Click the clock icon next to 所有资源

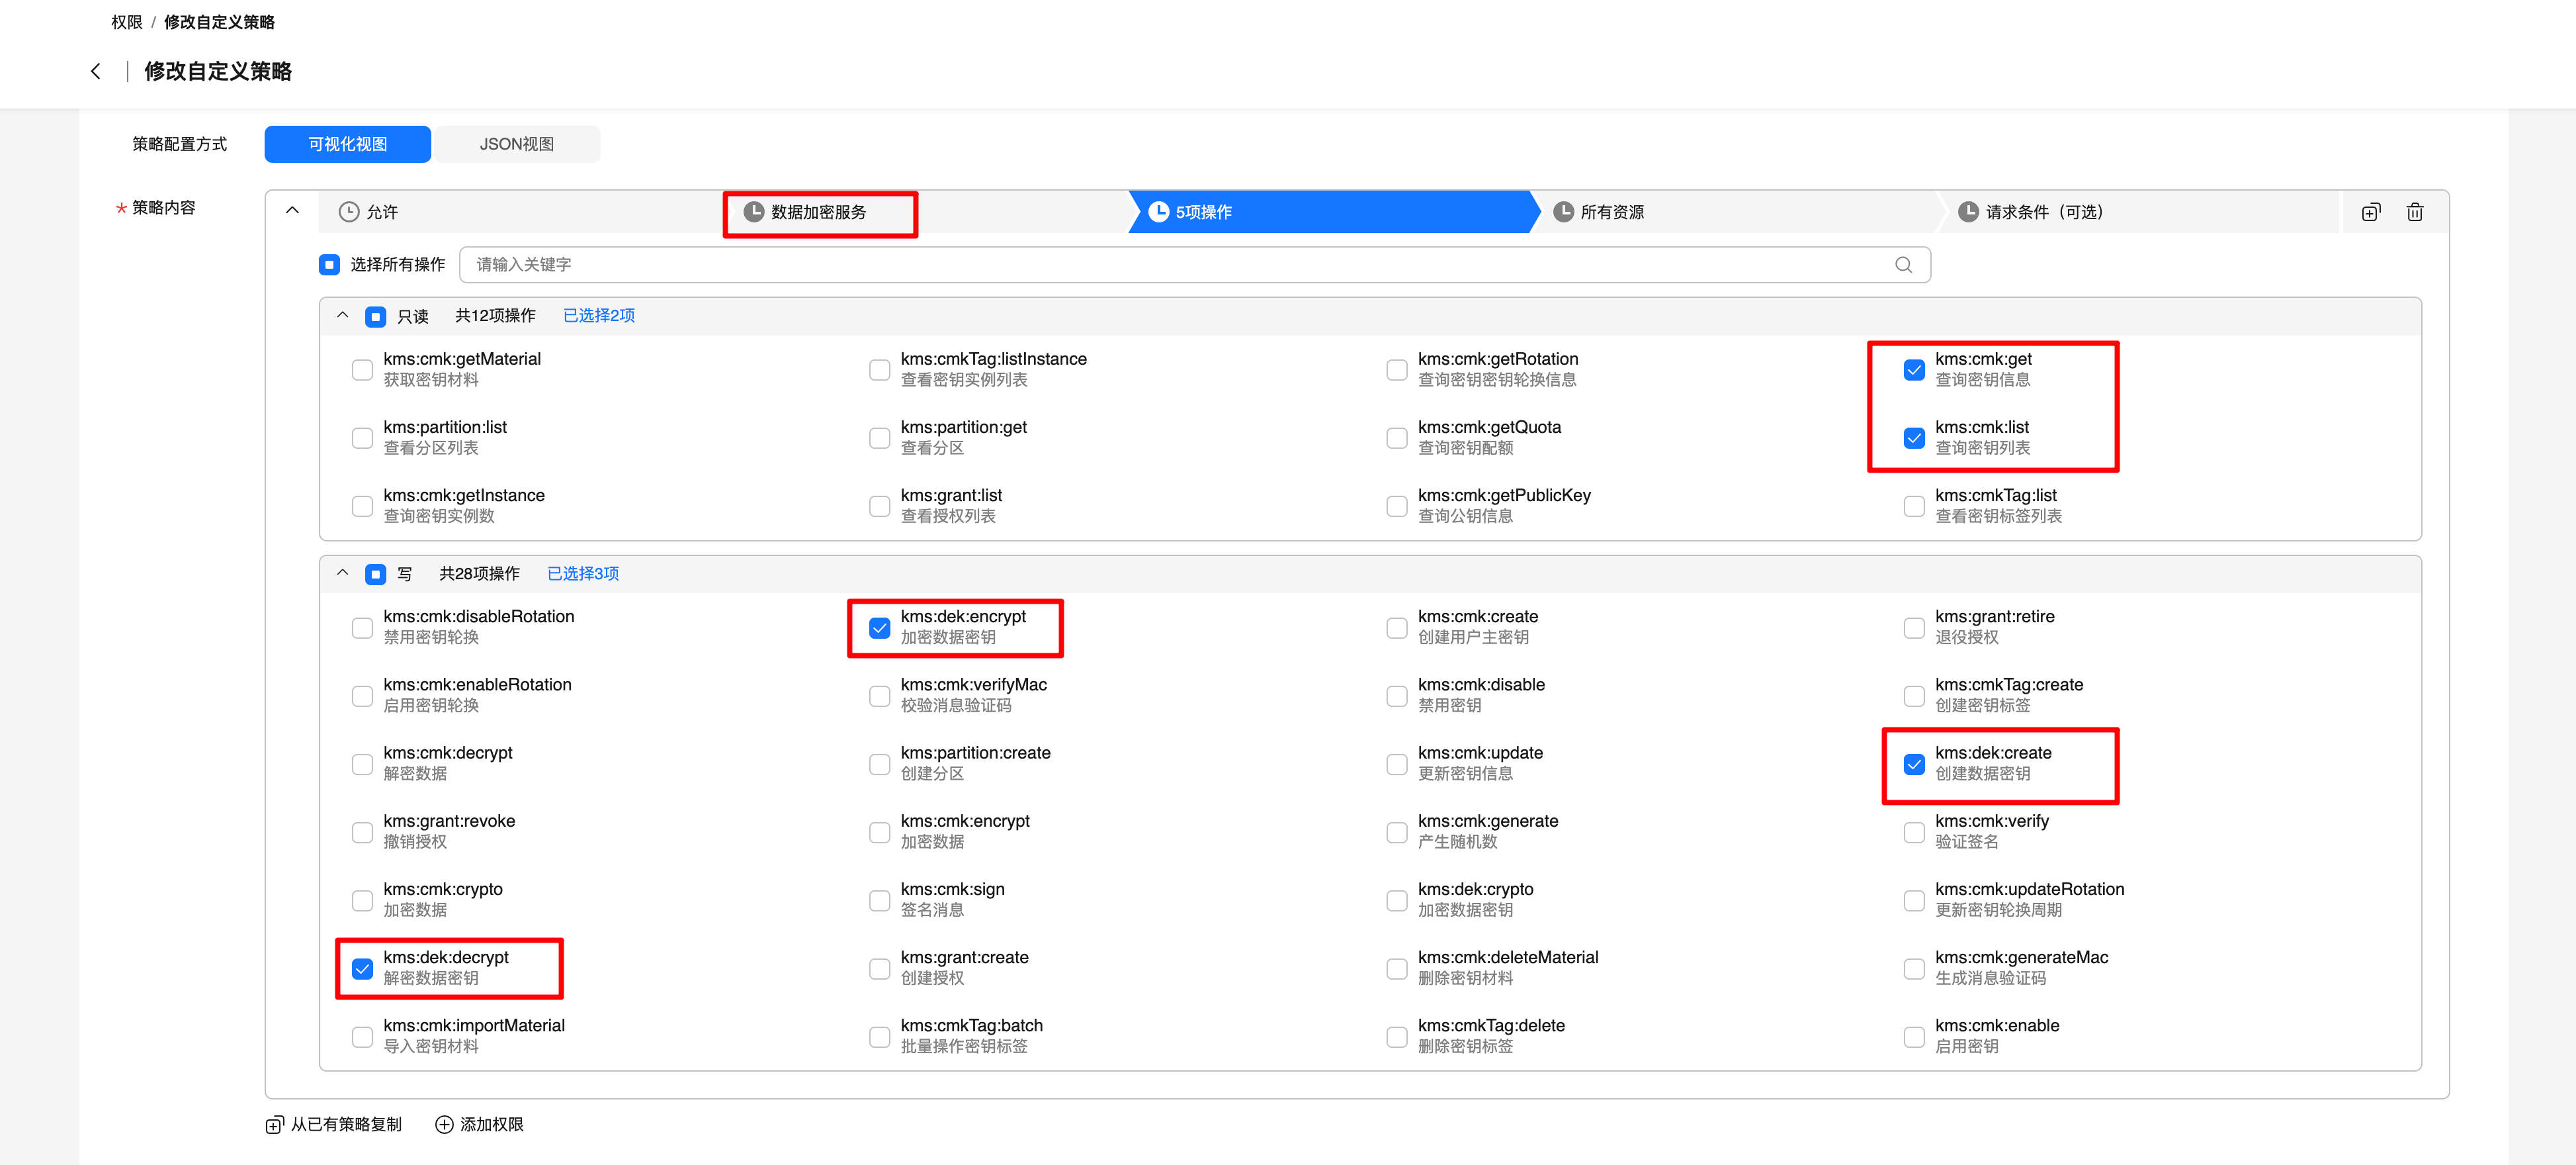tap(1563, 212)
